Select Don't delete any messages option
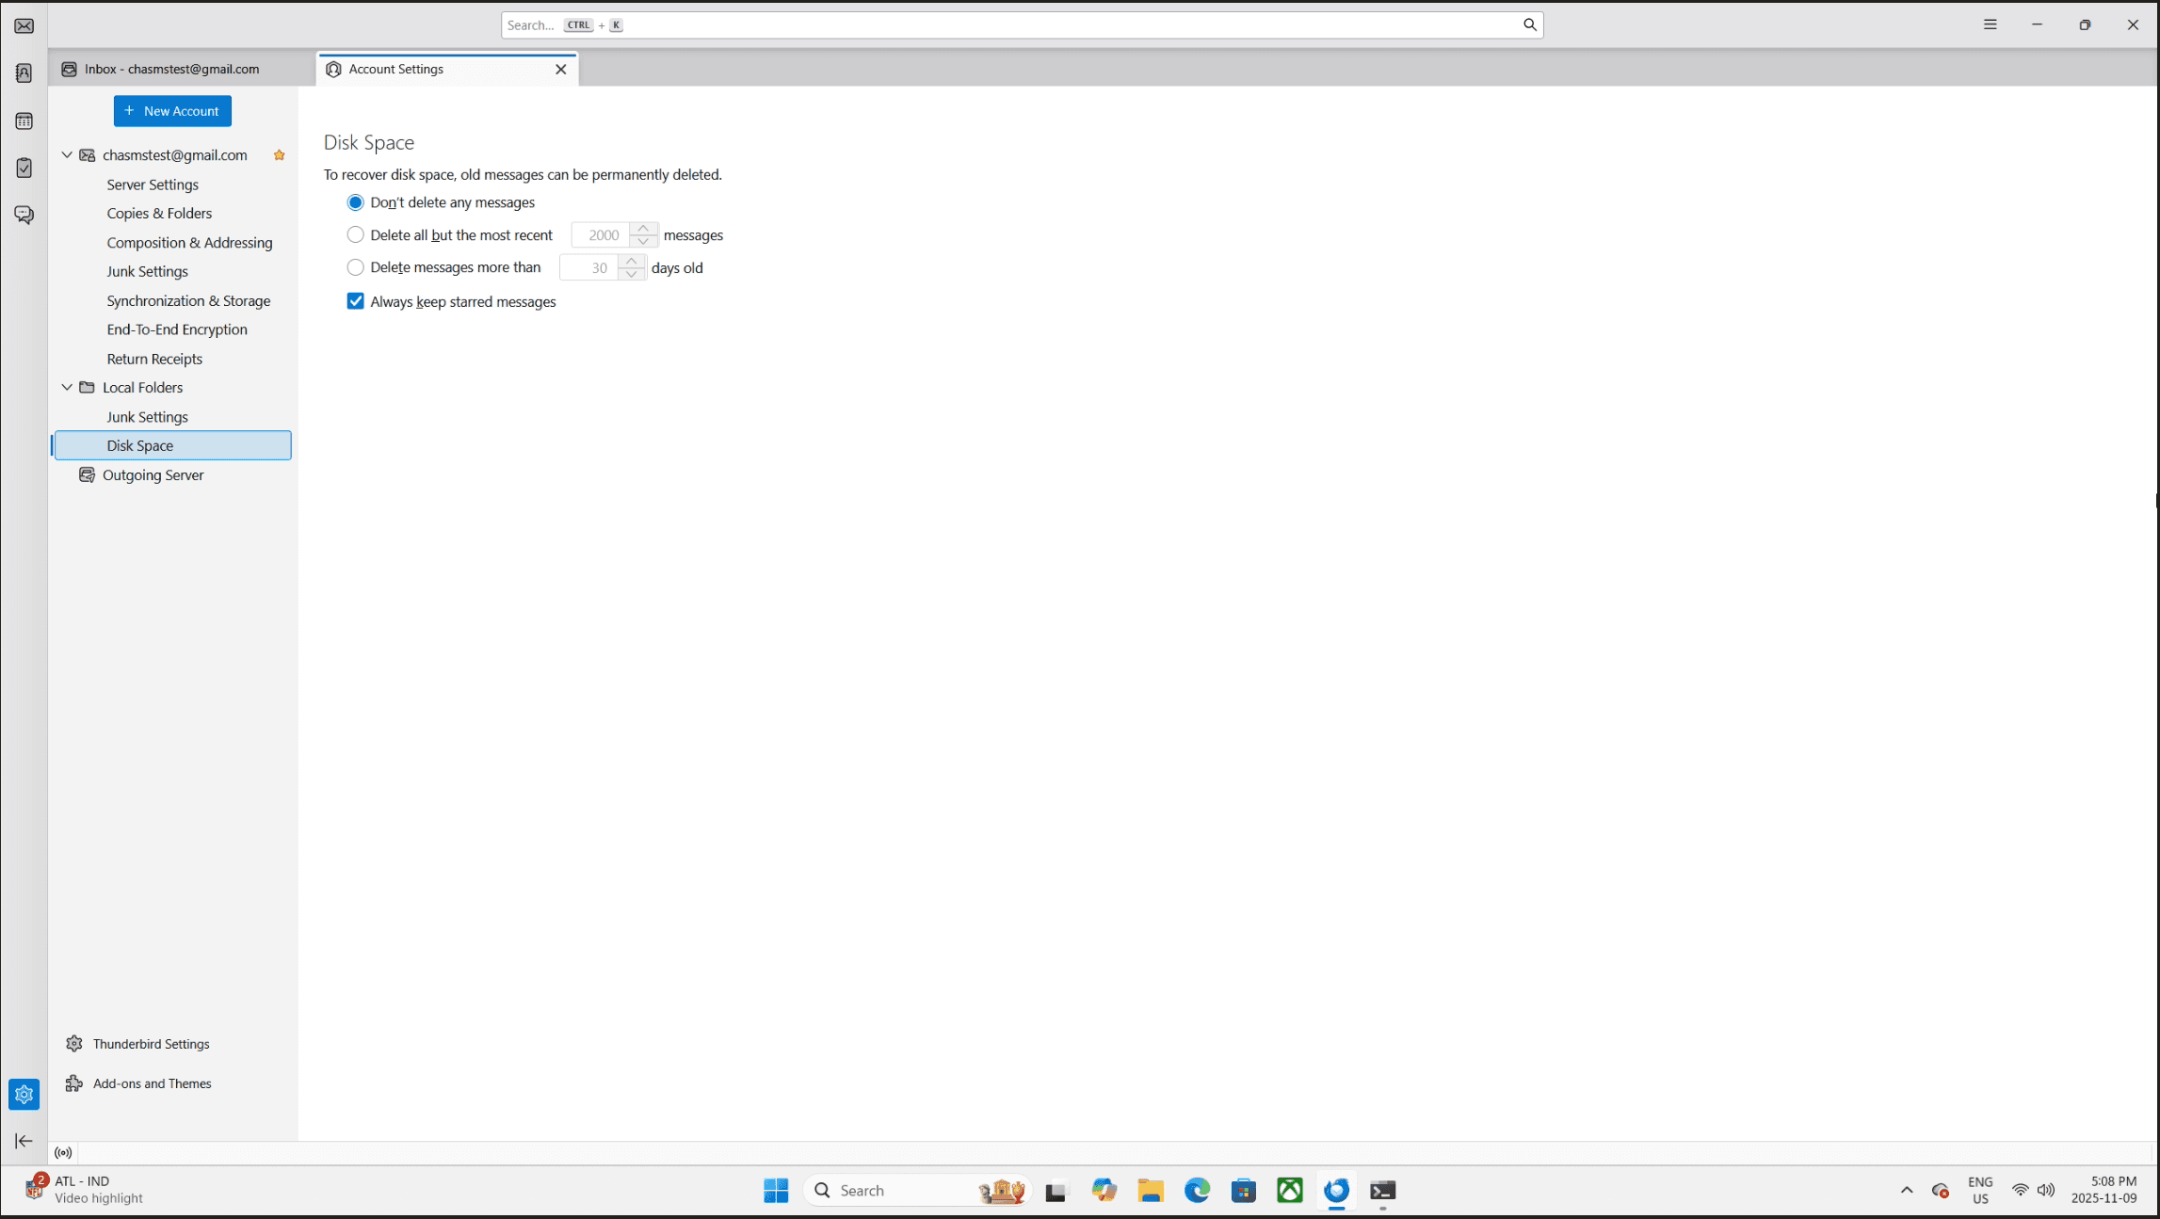Image resolution: width=2160 pixels, height=1219 pixels. (355, 202)
